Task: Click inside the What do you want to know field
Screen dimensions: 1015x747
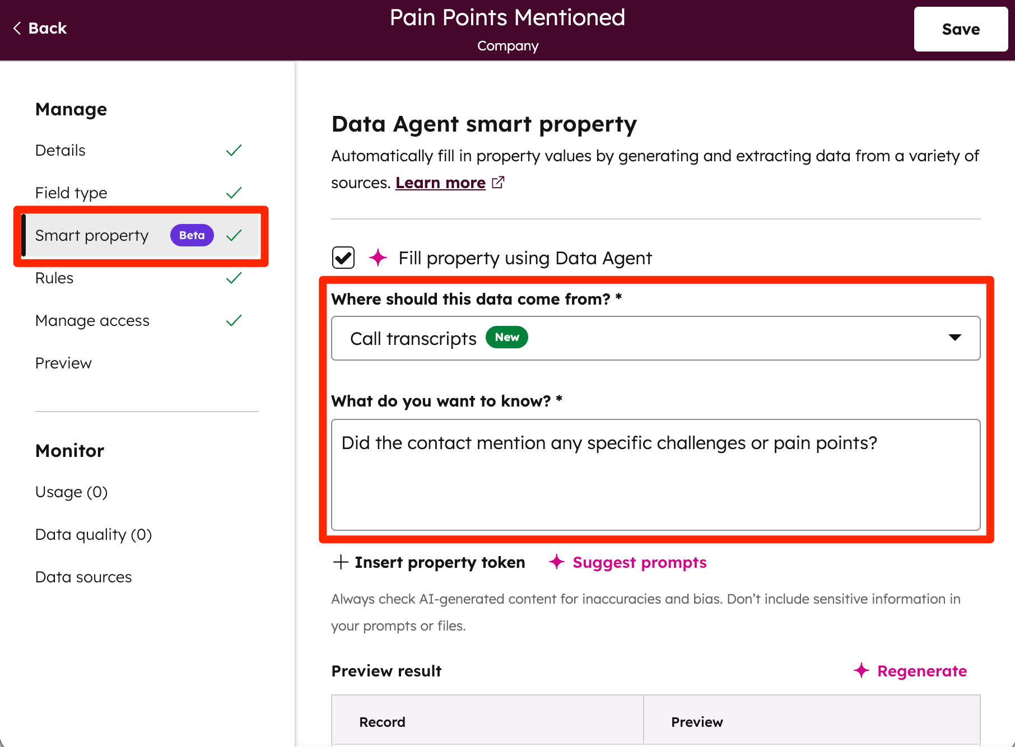Action: point(655,473)
